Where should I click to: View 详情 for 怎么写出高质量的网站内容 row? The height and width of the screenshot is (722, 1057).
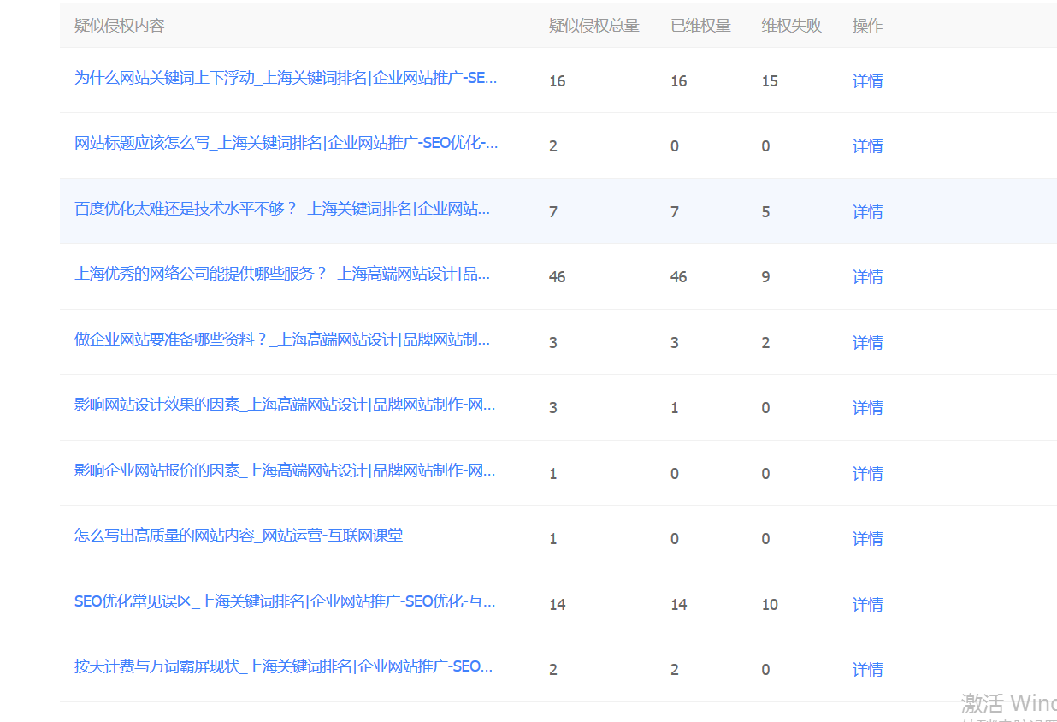pos(867,539)
